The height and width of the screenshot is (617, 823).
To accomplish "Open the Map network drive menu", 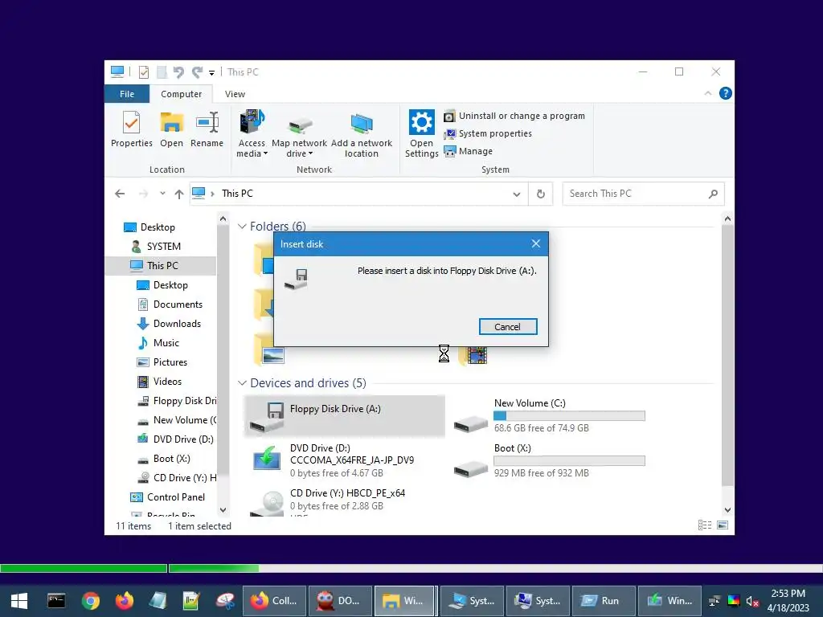I will pyautogui.click(x=299, y=134).
